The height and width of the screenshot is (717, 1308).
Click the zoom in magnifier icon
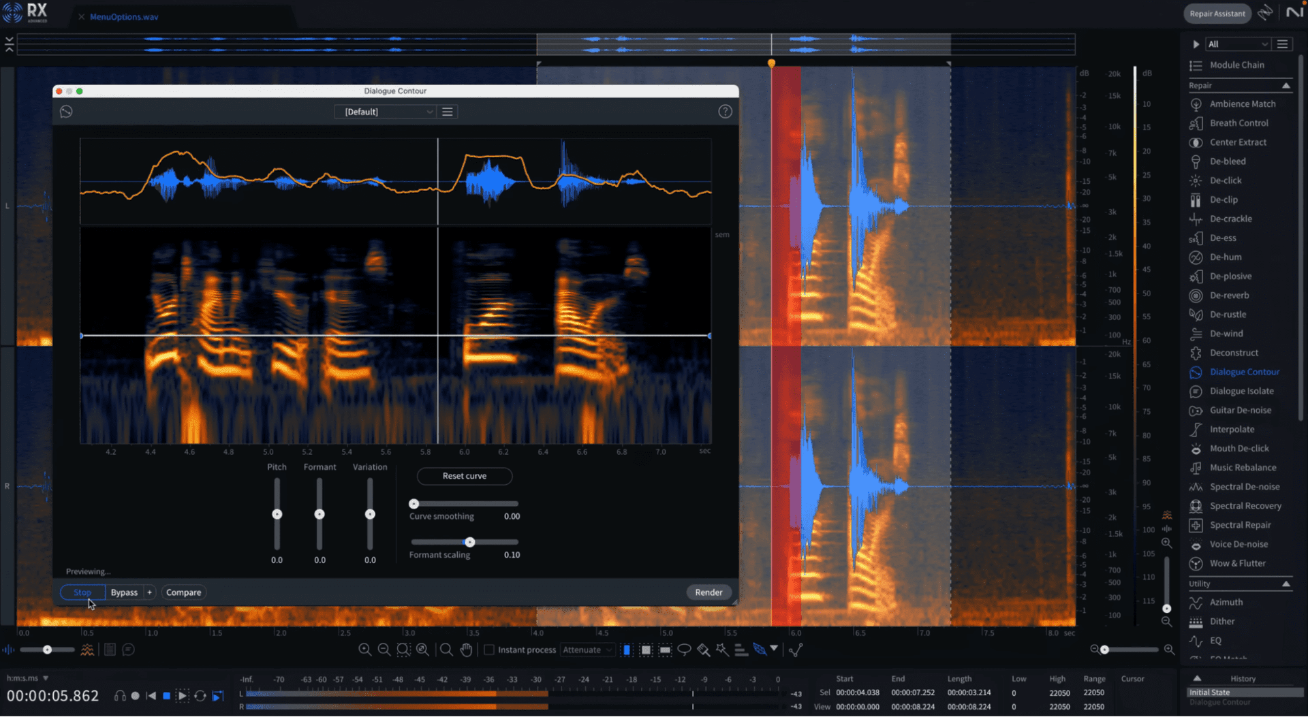point(364,650)
